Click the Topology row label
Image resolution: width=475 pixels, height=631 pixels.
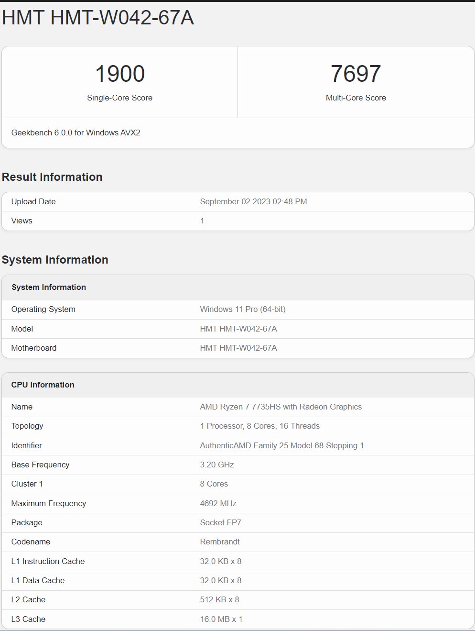(x=27, y=426)
